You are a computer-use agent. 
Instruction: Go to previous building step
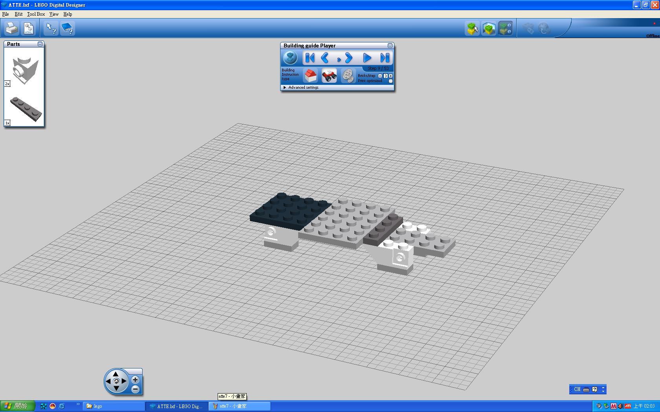(x=325, y=58)
